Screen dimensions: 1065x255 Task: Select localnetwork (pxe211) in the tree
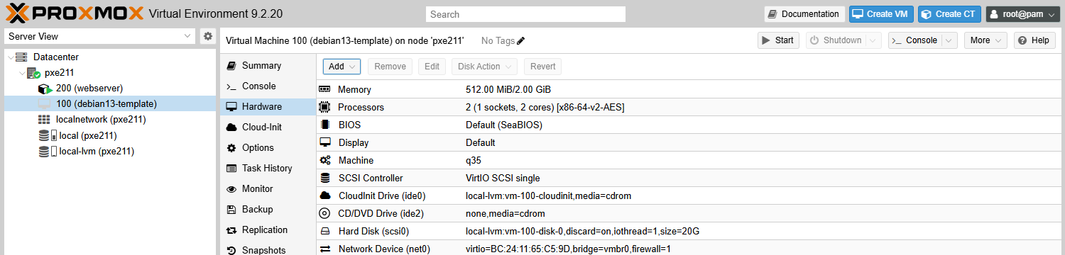[x=101, y=120]
